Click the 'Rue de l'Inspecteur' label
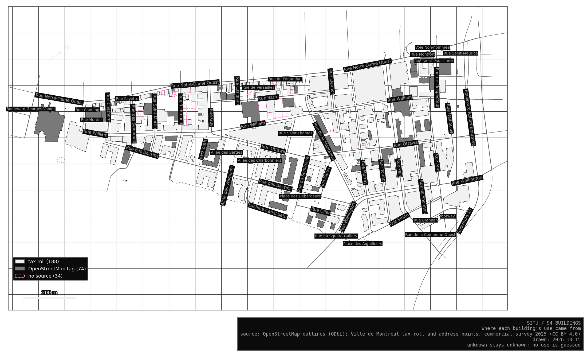This screenshot has height=354, width=587. coord(437,87)
